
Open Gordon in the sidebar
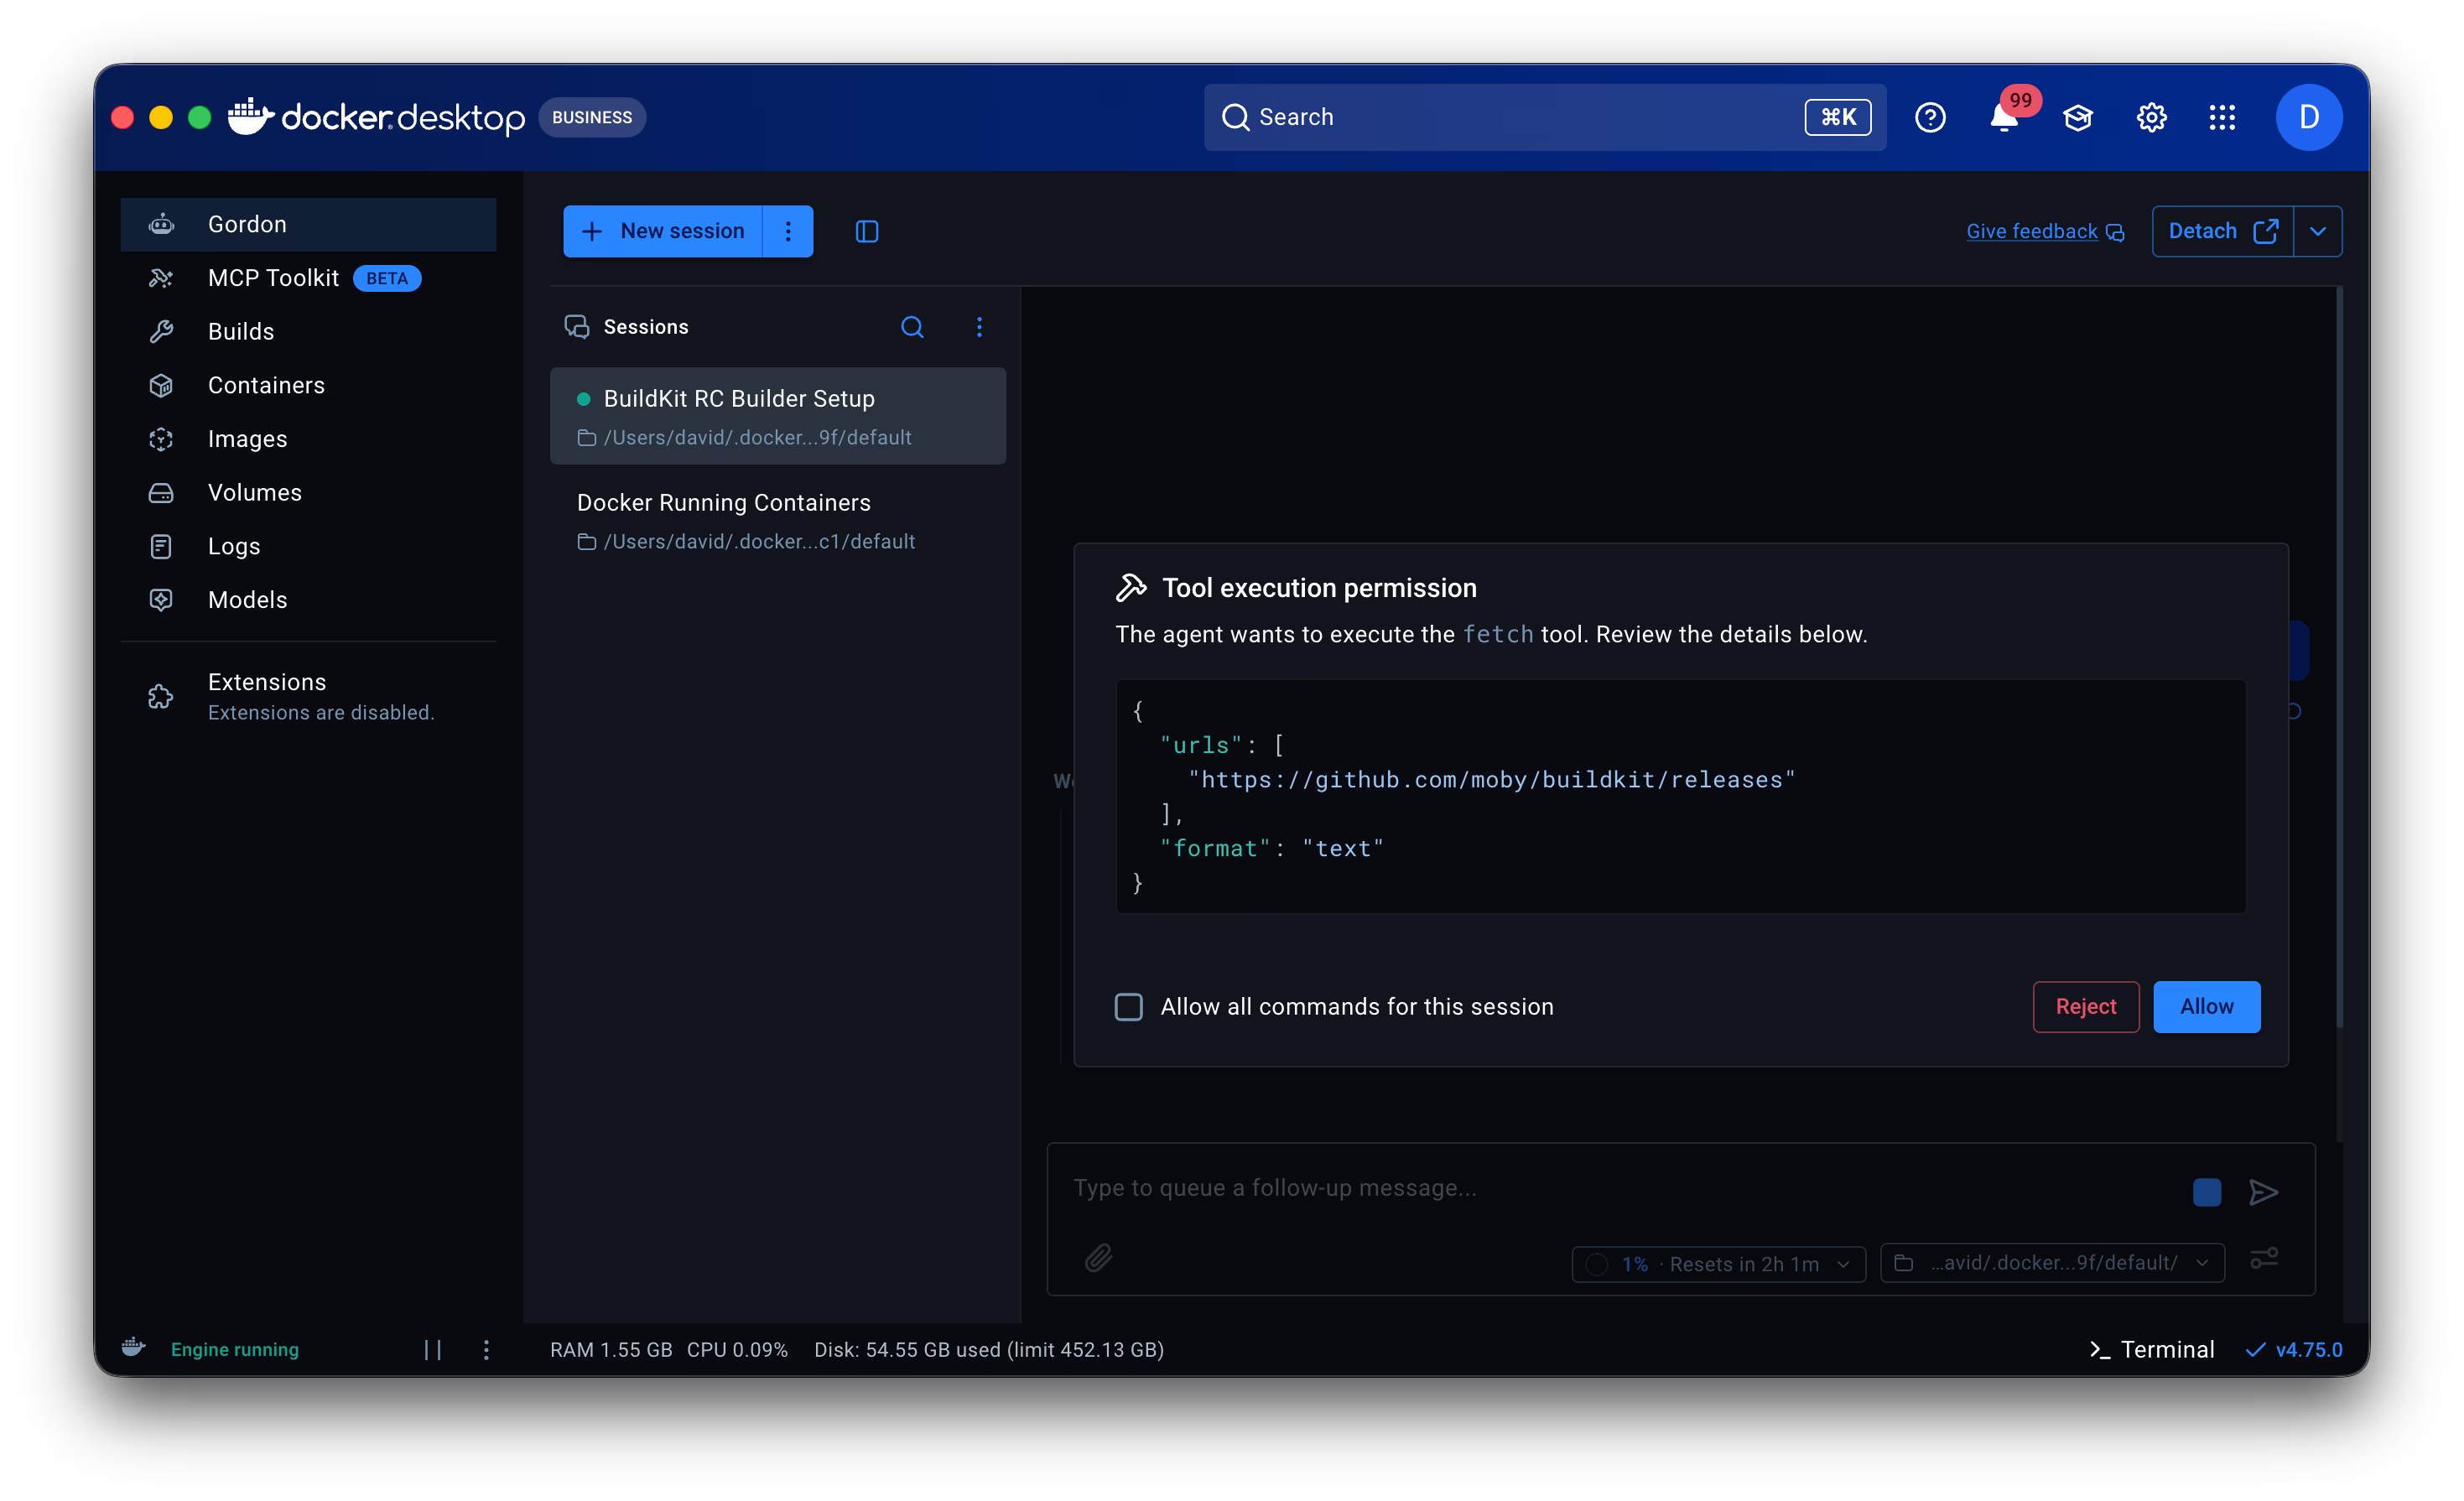[x=308, y=224]
